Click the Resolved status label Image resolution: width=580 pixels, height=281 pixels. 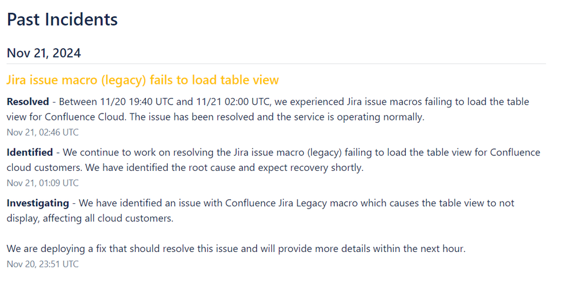pos(28,101)
